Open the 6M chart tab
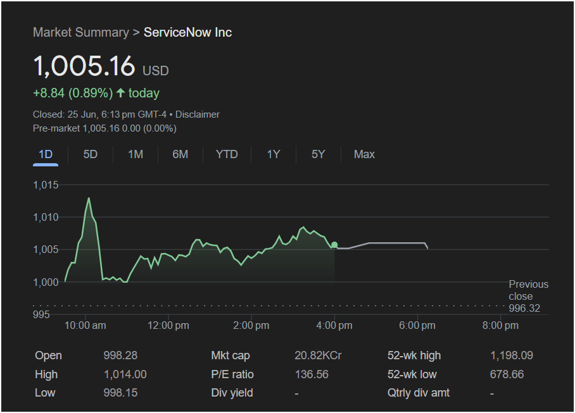Viewport: 575px width, 413px height. coord(180,154)
